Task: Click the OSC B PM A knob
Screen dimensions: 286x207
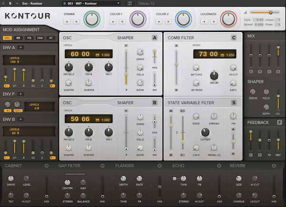Action: (x=89, y=132)
